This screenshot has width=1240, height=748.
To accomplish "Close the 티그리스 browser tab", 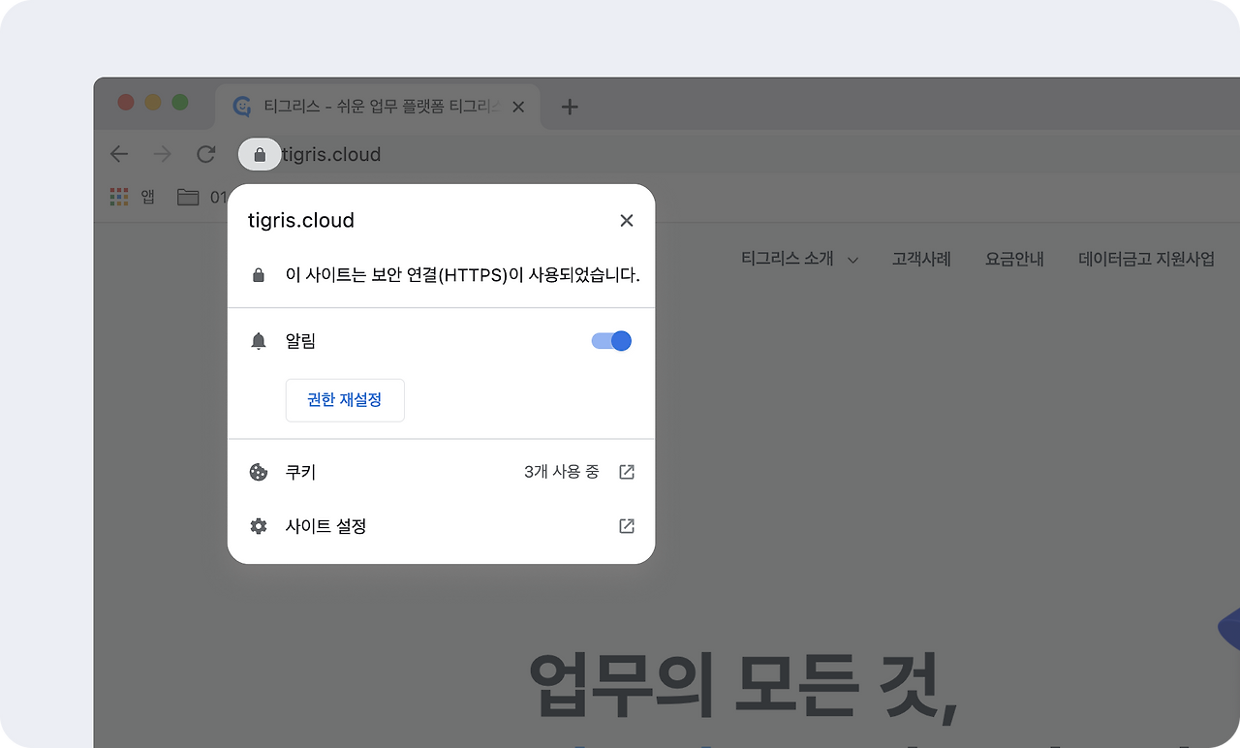I will (x=518, y=107).
